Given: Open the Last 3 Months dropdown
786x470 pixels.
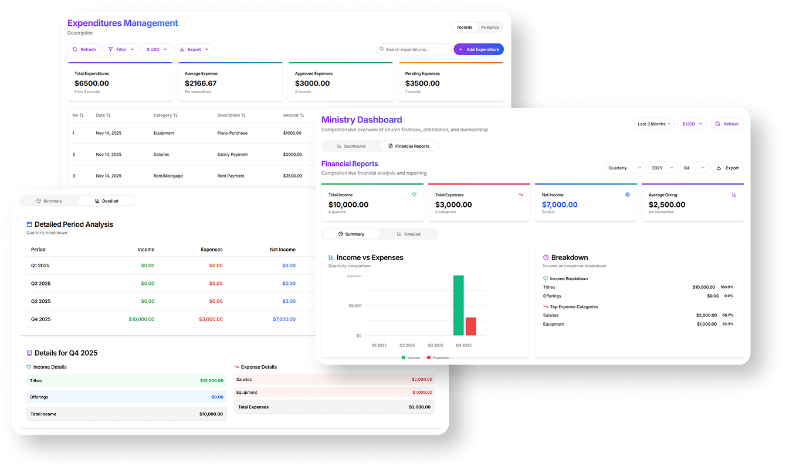Looking at the screenshot, I should point(654,124).
